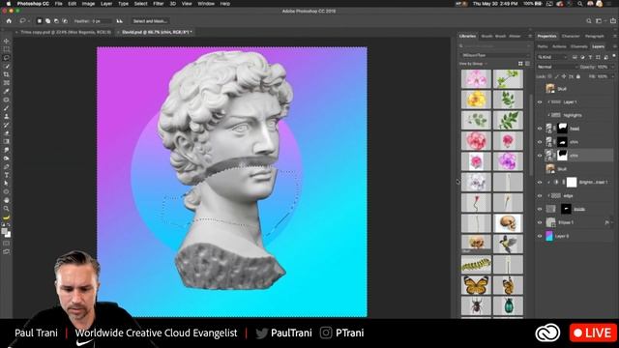The image size is (619, 348).
Task: Select the Dodge tool
Action: [x=7, y=159]
